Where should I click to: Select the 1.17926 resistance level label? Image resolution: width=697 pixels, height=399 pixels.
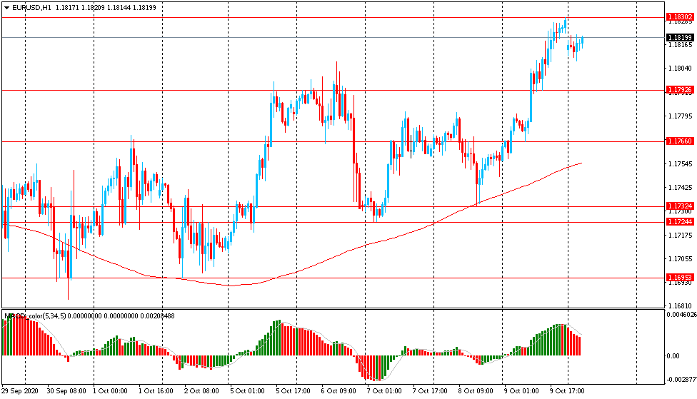[x=679, y=90]
